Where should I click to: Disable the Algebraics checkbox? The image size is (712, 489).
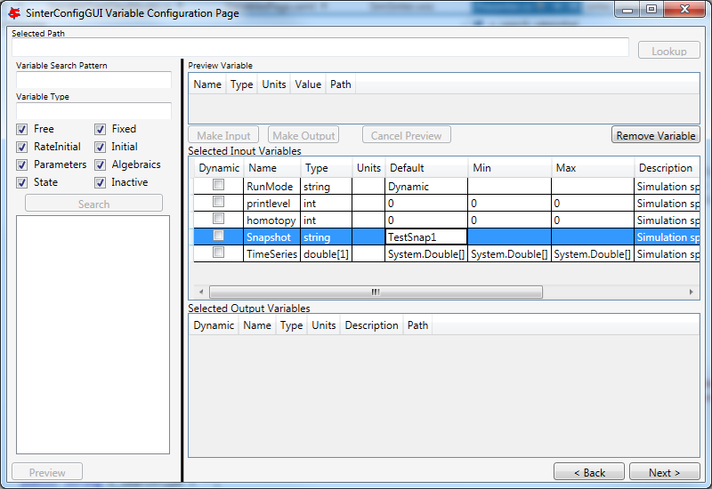pos(101,164)
